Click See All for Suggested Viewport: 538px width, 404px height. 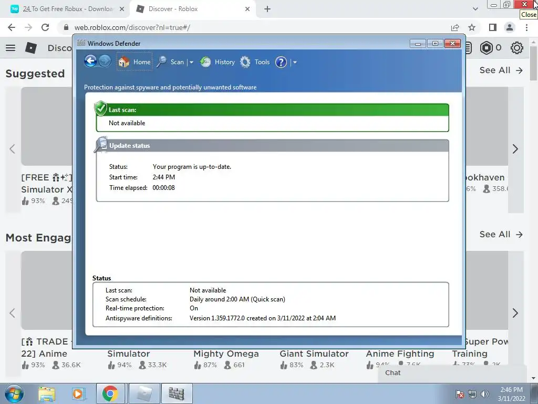501,70
